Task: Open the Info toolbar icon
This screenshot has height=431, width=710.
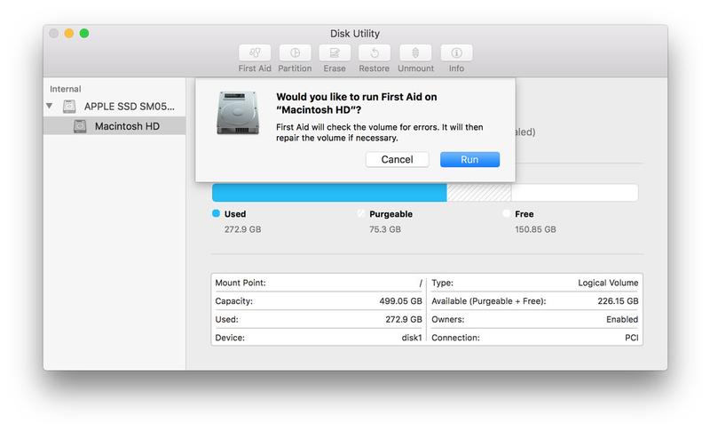Action: (x=456, y=52)
